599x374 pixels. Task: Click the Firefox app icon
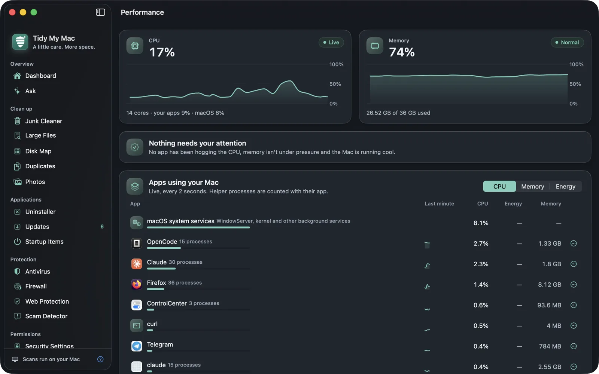tap(137, 285)
